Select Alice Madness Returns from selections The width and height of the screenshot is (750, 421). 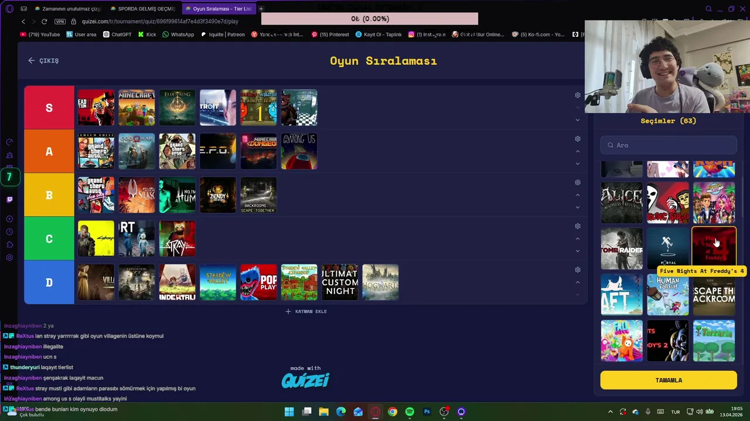(622, 203)
